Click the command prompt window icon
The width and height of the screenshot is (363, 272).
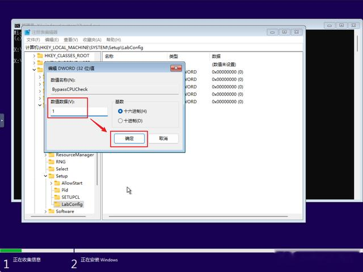click(18, 25)
